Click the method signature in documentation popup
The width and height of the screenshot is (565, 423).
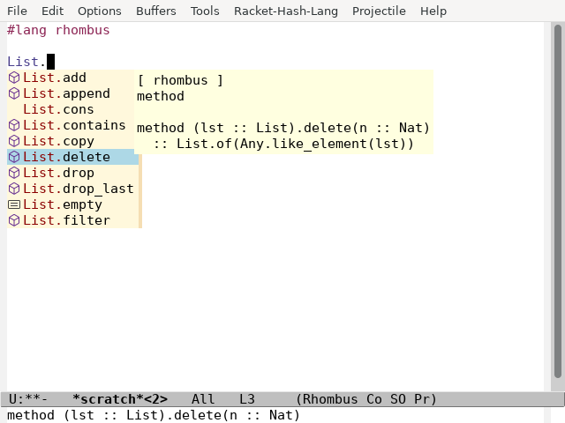(x=283, y=128)
